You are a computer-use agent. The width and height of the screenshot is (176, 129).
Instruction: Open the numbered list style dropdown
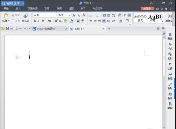point(100,15)
